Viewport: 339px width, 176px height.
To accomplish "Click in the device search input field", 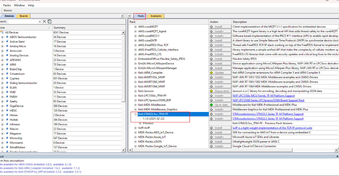I will pos(23,22).
